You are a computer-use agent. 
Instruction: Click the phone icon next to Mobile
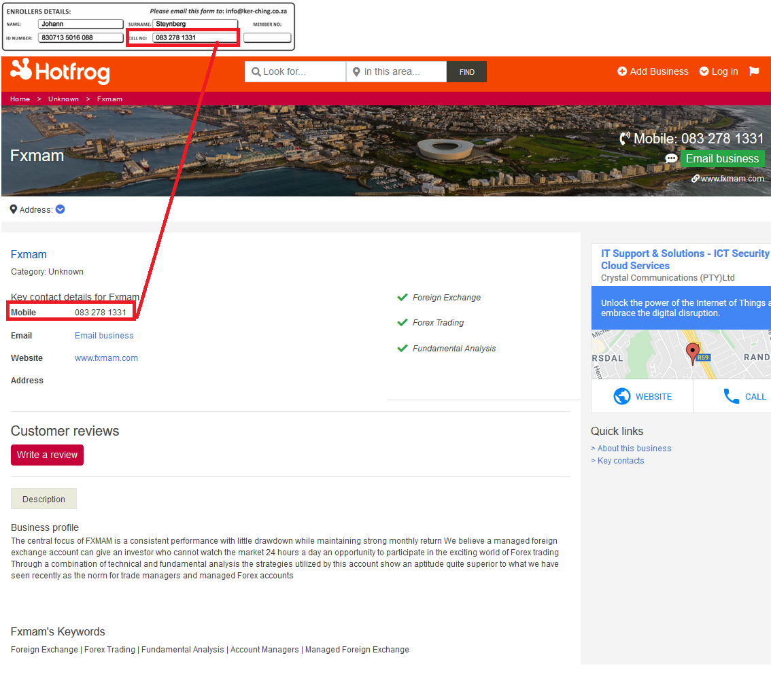625,139
